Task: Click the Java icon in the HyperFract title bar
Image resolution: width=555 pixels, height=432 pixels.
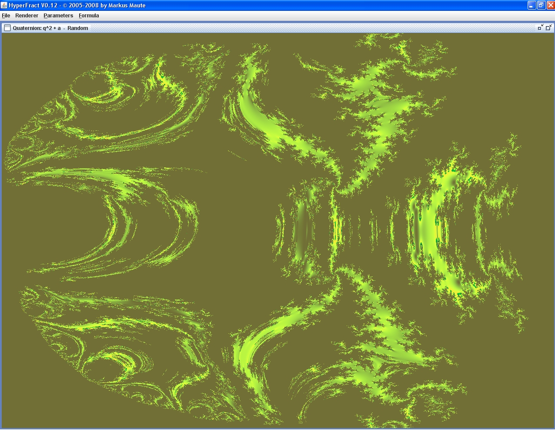Action: tap(4, 5)
